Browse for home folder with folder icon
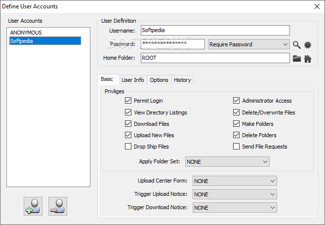This screenshot has height=225, width=325. (296, 58)
